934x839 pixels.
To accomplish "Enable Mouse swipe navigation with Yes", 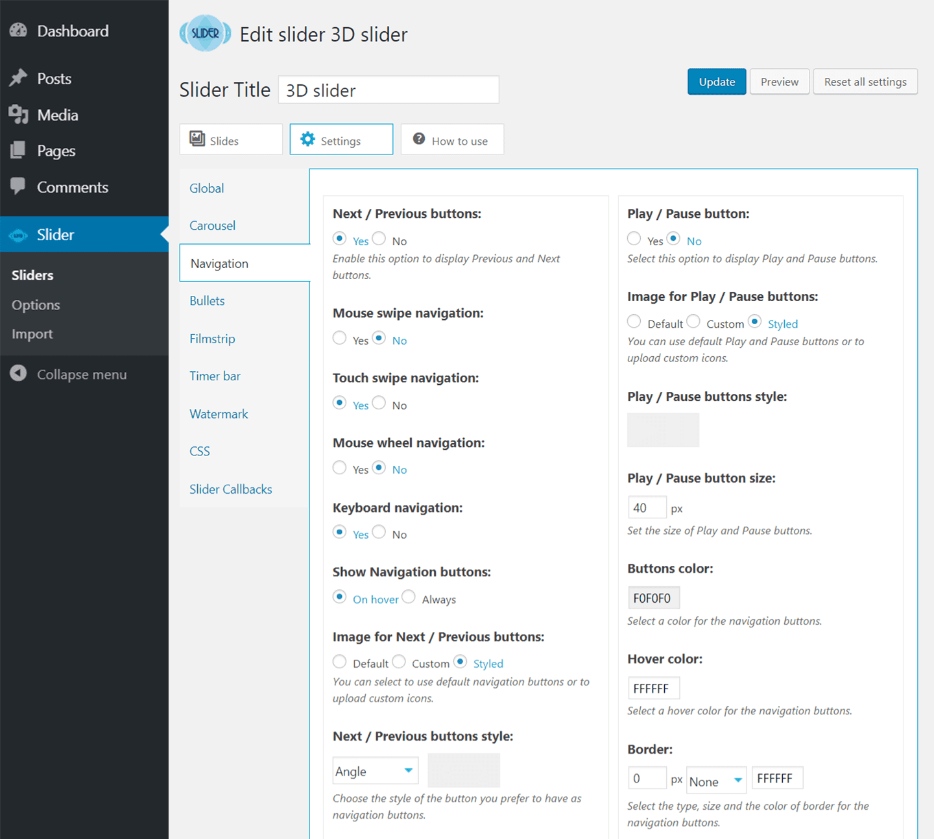I will 339,338.
